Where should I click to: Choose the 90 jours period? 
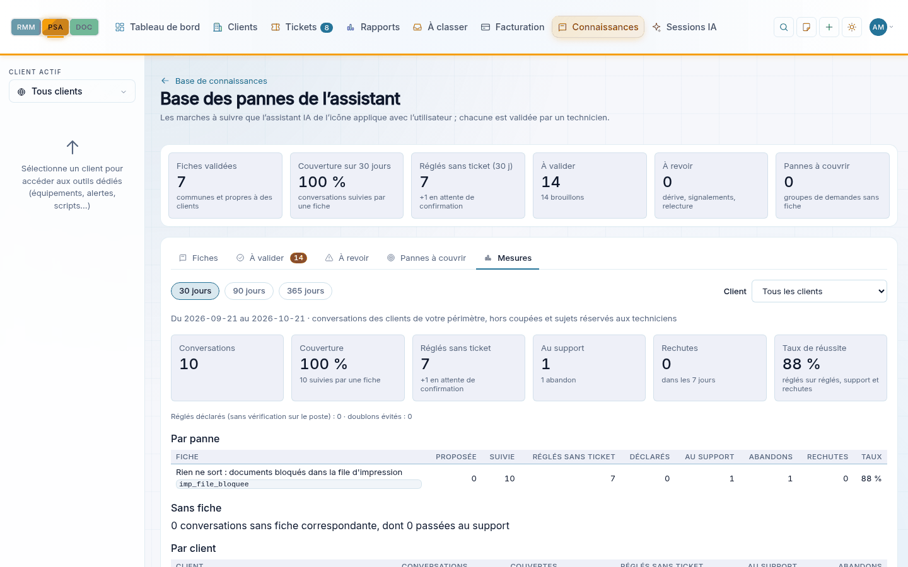(x=249, y=291)
